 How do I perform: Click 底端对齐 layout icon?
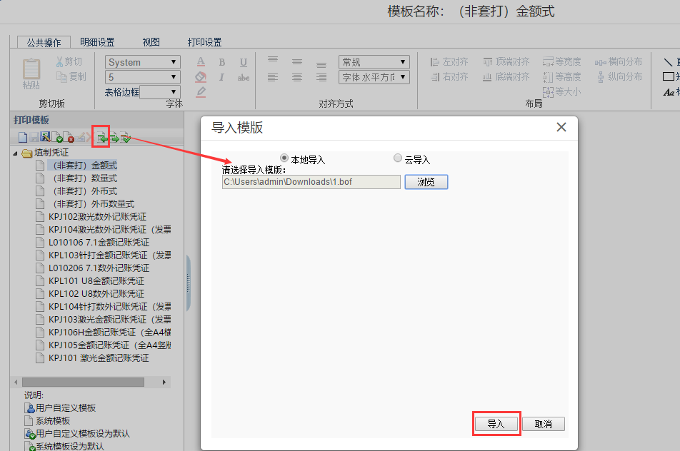tap(487, 77)
